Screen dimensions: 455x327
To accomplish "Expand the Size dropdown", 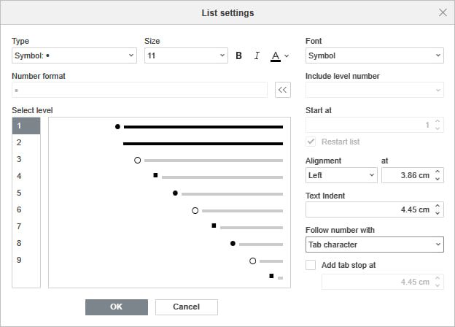I will click(x=187, y=55).
